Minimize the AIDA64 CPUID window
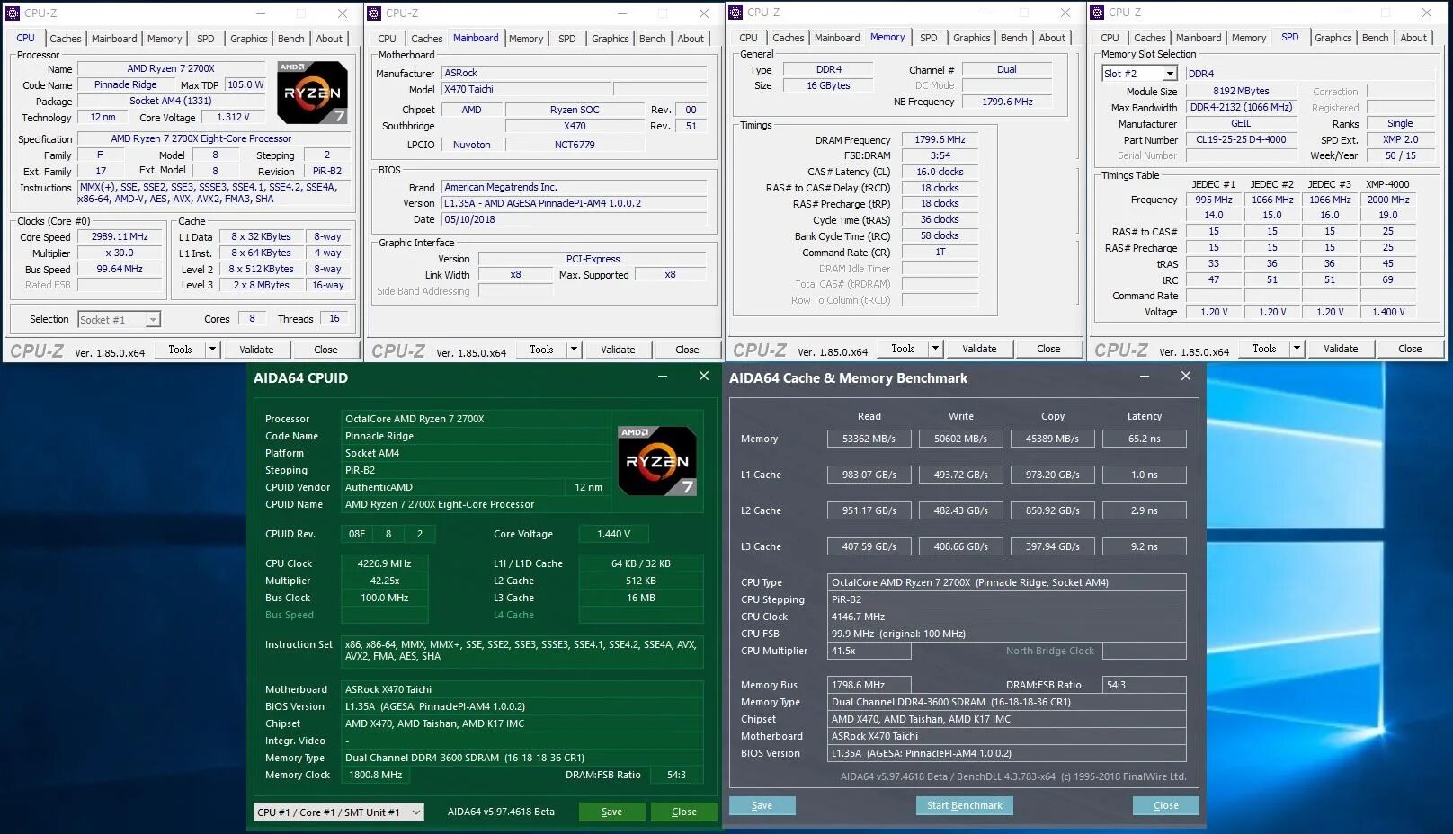Viewport: 1453px width, 834px height. 663,377
